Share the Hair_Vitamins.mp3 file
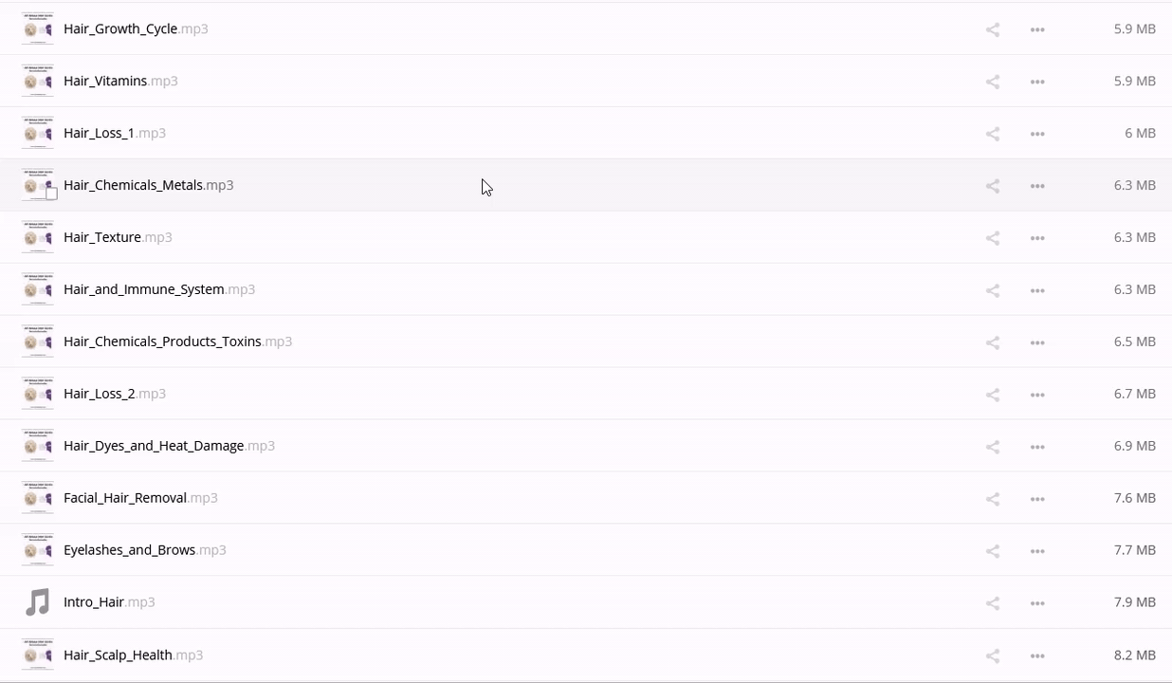Image resolution: width=1172 pixels, height=683 pixels. [993, 82]
